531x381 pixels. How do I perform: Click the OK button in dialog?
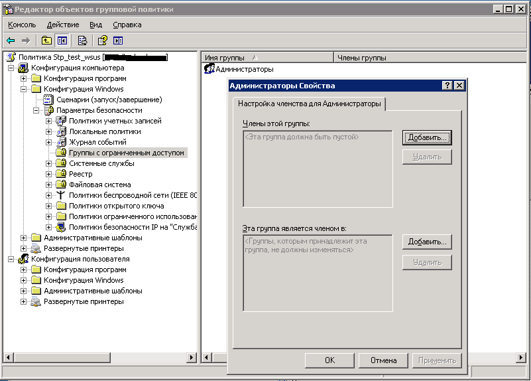pyautogui.click(x=329, y=360)
